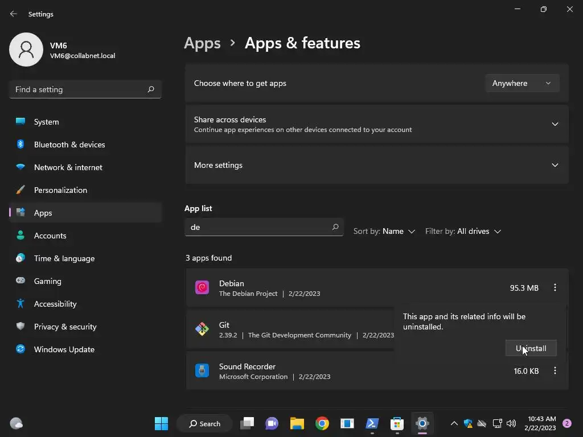The image size is (583, 437).
Task: Go back with the Settings back arrow
Action: pyautogui.click(x=14, y=14)
